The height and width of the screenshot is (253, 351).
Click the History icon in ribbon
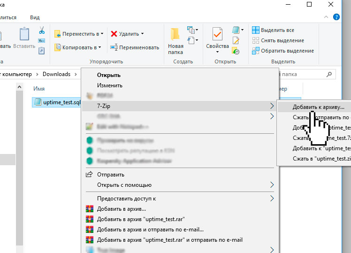236,51
